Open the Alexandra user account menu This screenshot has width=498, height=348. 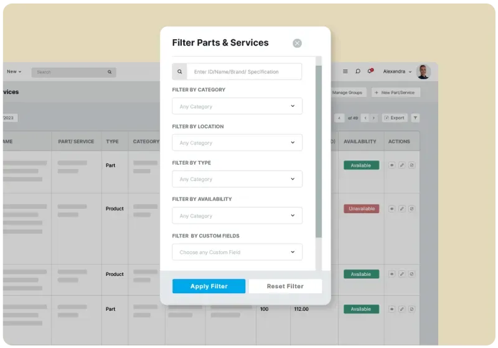[397, 72]
